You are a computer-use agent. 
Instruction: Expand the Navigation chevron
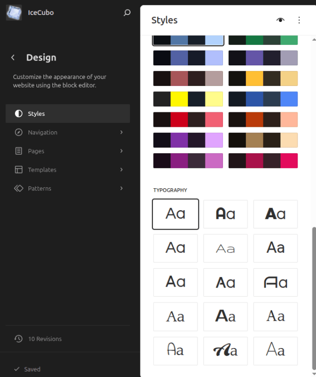point(121,132)
